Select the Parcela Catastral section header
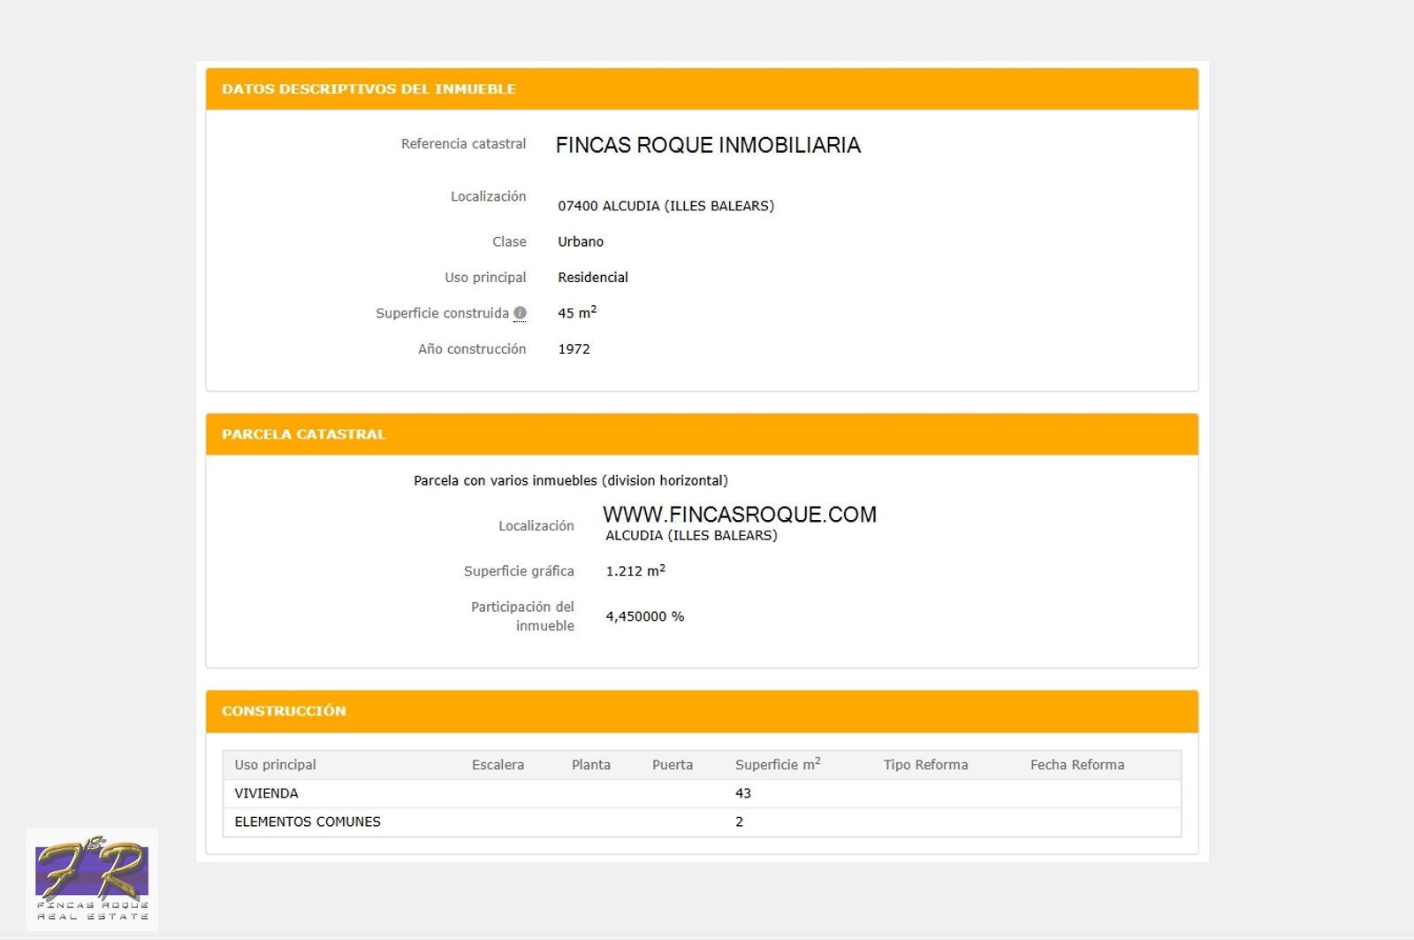 point(303,434)
